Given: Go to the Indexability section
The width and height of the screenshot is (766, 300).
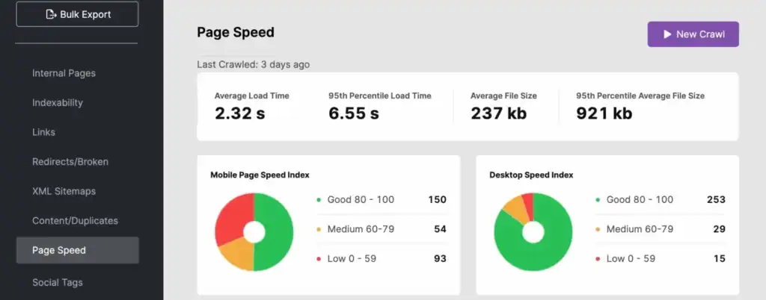Looking at the screenshot, I should click(58, 103).
